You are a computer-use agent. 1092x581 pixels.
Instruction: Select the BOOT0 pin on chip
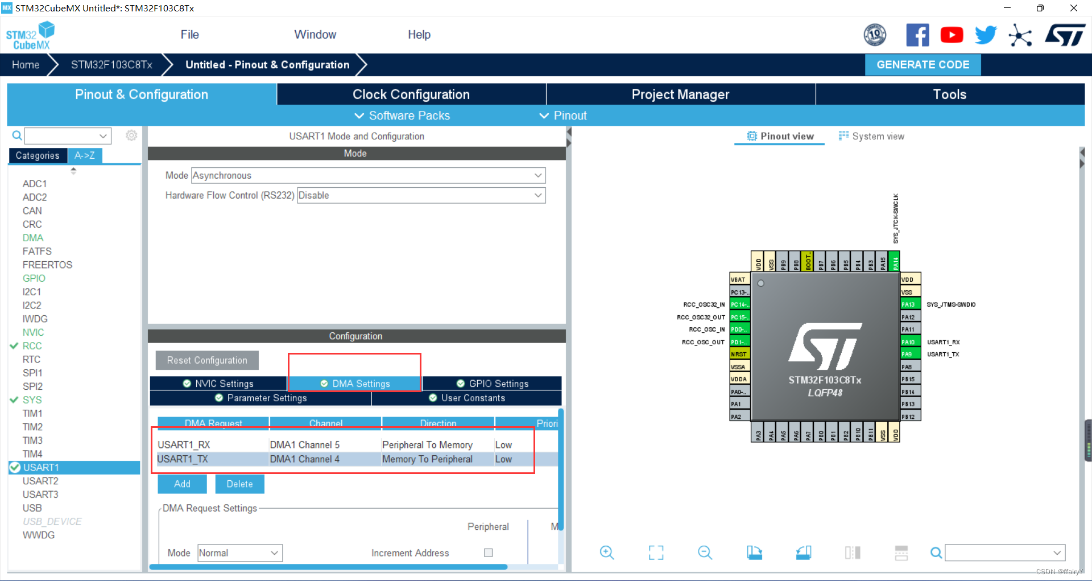pyautogui.click(x=808, y=261)
